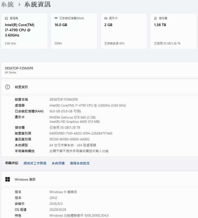
Task: Select product ID 00330-80000-00000-AA892
Action: pos(69,139)
